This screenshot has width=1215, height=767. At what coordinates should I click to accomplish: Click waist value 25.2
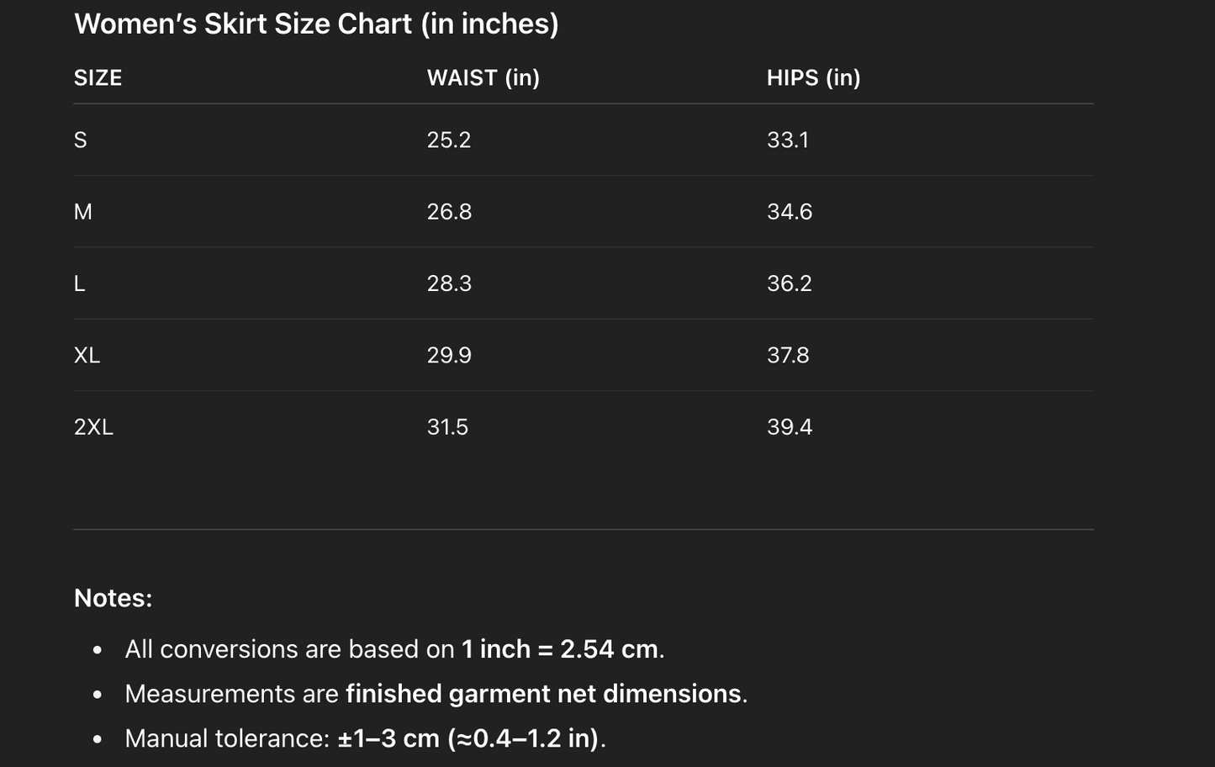click(448, 140)
